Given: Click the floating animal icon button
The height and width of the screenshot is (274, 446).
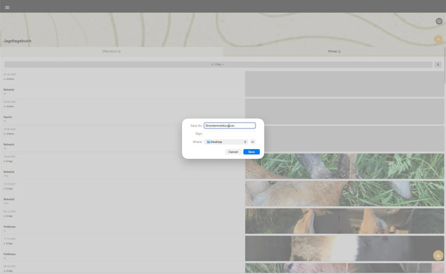Looking at the screenshot, I should (x=438, y=256).
